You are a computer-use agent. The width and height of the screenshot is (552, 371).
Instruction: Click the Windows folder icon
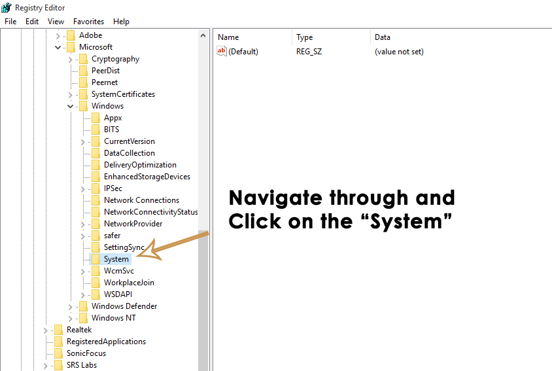[x=84, y=106]
